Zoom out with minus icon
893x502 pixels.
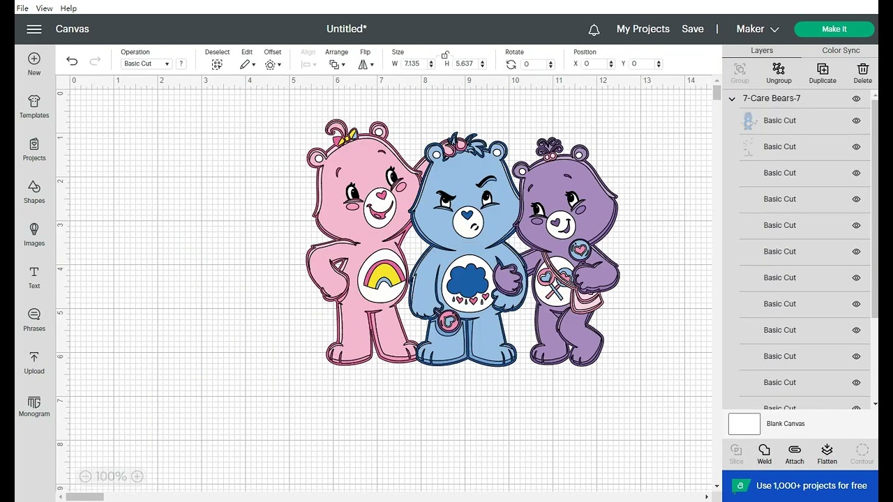pyautogui.click(x=85, y=476)
